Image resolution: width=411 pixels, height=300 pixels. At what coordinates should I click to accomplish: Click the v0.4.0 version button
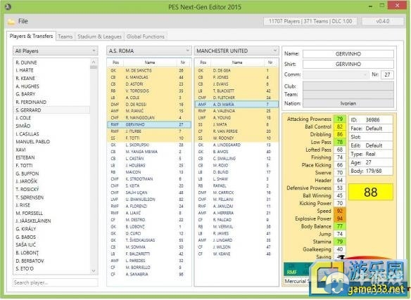[x=383, y=21]
